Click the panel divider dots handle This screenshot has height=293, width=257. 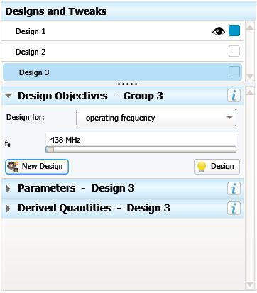pyautogui.click(x=127, y=84)
